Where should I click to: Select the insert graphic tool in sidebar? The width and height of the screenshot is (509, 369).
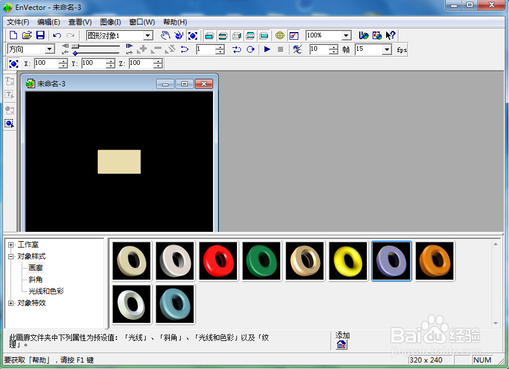9,110
